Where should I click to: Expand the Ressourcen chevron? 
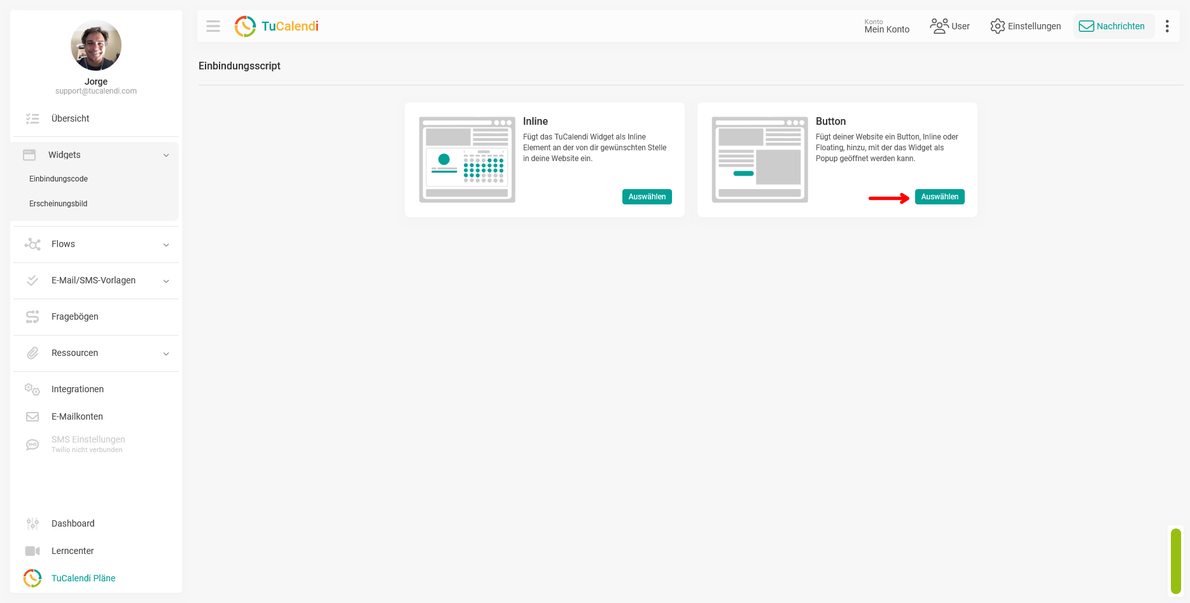[166, 353]
